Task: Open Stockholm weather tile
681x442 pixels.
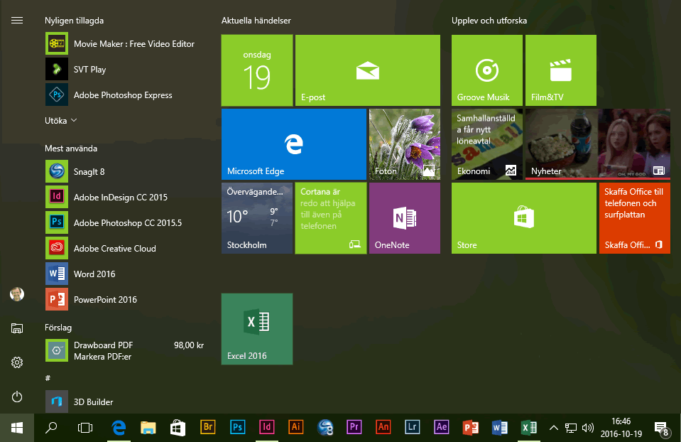Action: pyautogui.click(x=257, y=218)
